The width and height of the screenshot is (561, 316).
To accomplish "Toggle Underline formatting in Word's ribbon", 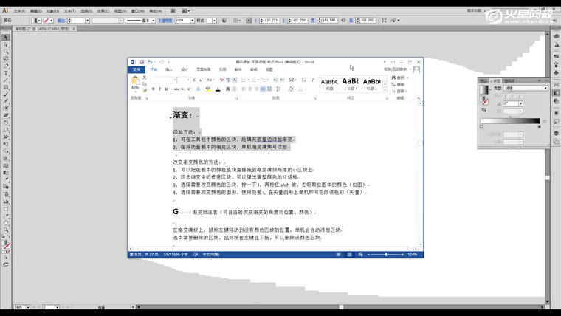I will pyautogui.click(x=168, y=89).
